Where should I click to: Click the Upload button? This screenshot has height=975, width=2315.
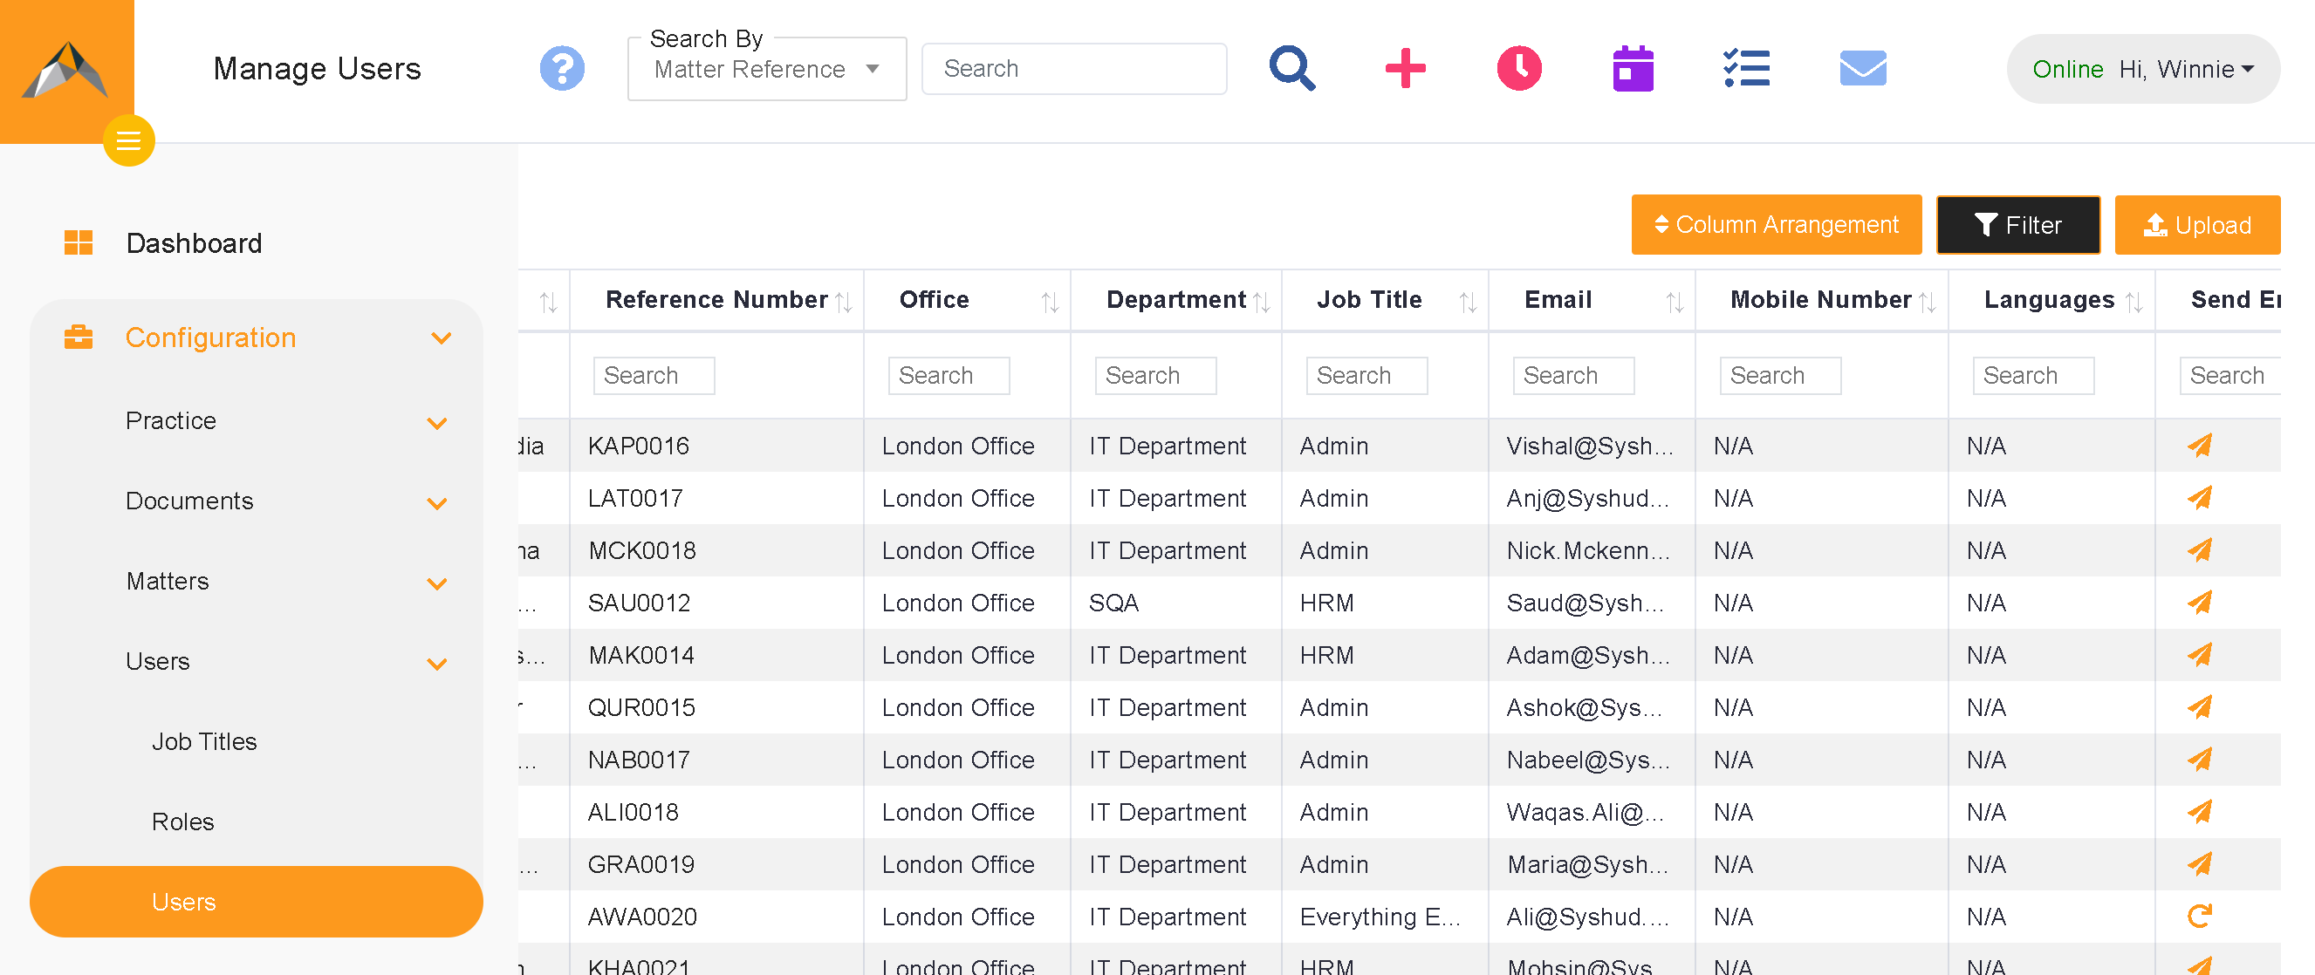pos(2197,224)
